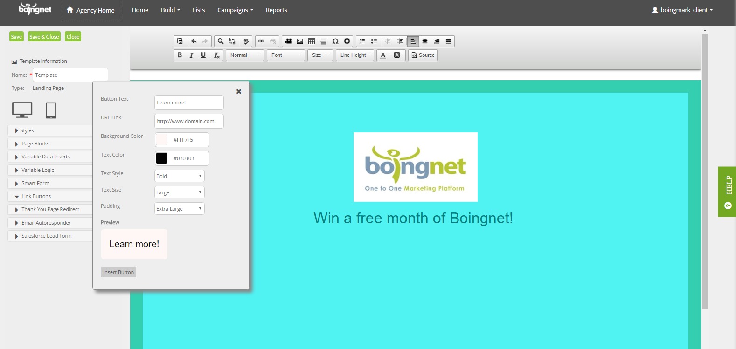Open the Campaigns menu
This screenshot has height=349, width=736.
[x=235, y=10]
